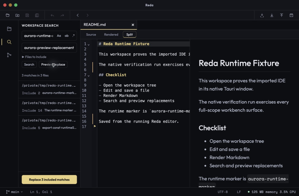The width and height of the screenshot is (299, 196).
Task: Click the stash archive box icon
Action: pyautogui.click(x=291, y=15)
